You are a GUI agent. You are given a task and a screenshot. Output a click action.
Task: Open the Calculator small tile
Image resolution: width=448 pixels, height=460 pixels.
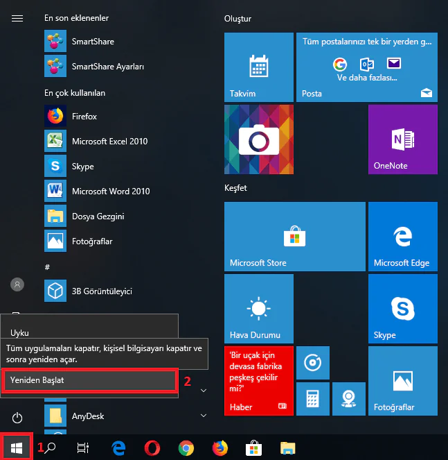pos(312,398)
